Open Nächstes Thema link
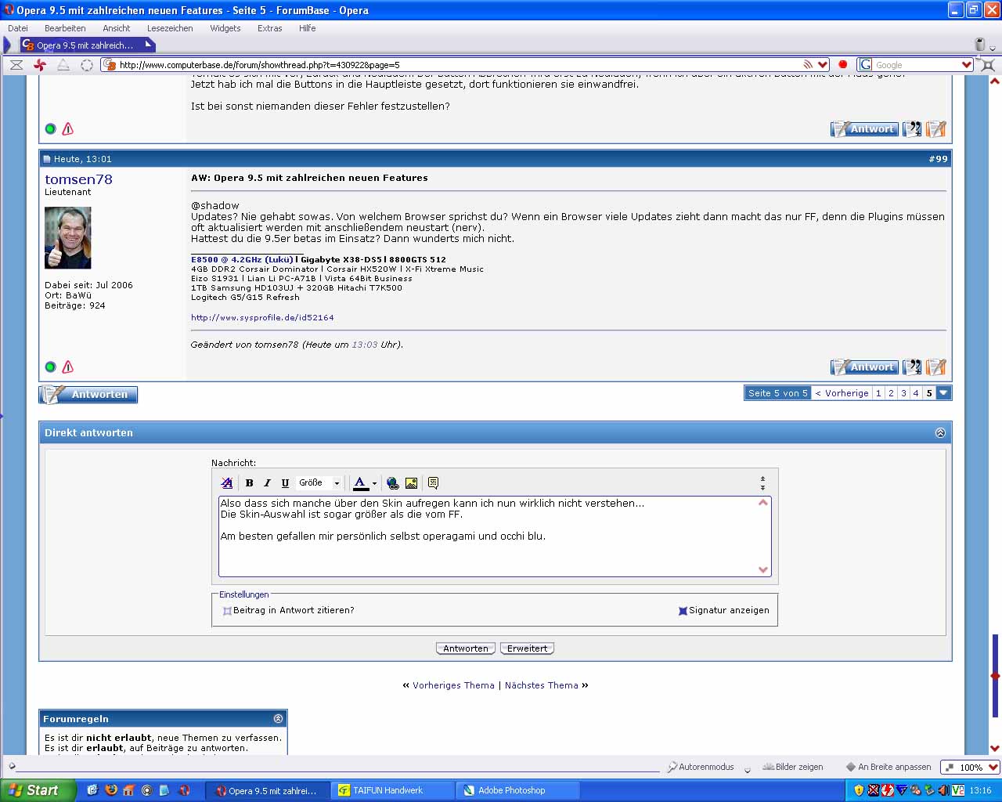 (x=542, y=685)
